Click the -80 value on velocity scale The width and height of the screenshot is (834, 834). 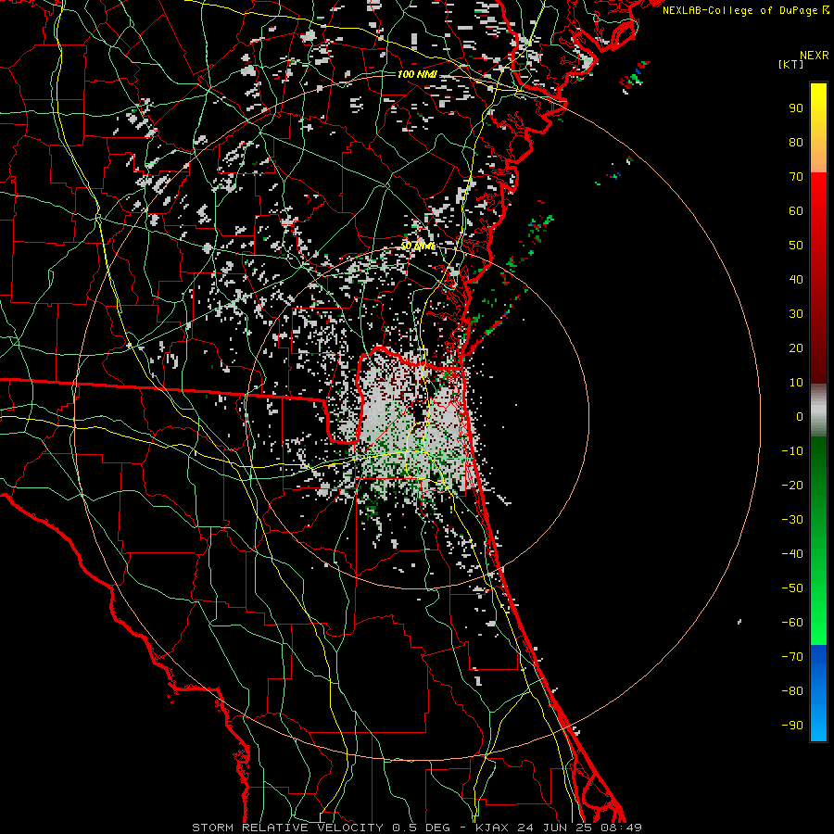pyautogui.click(x=792, y=691)
